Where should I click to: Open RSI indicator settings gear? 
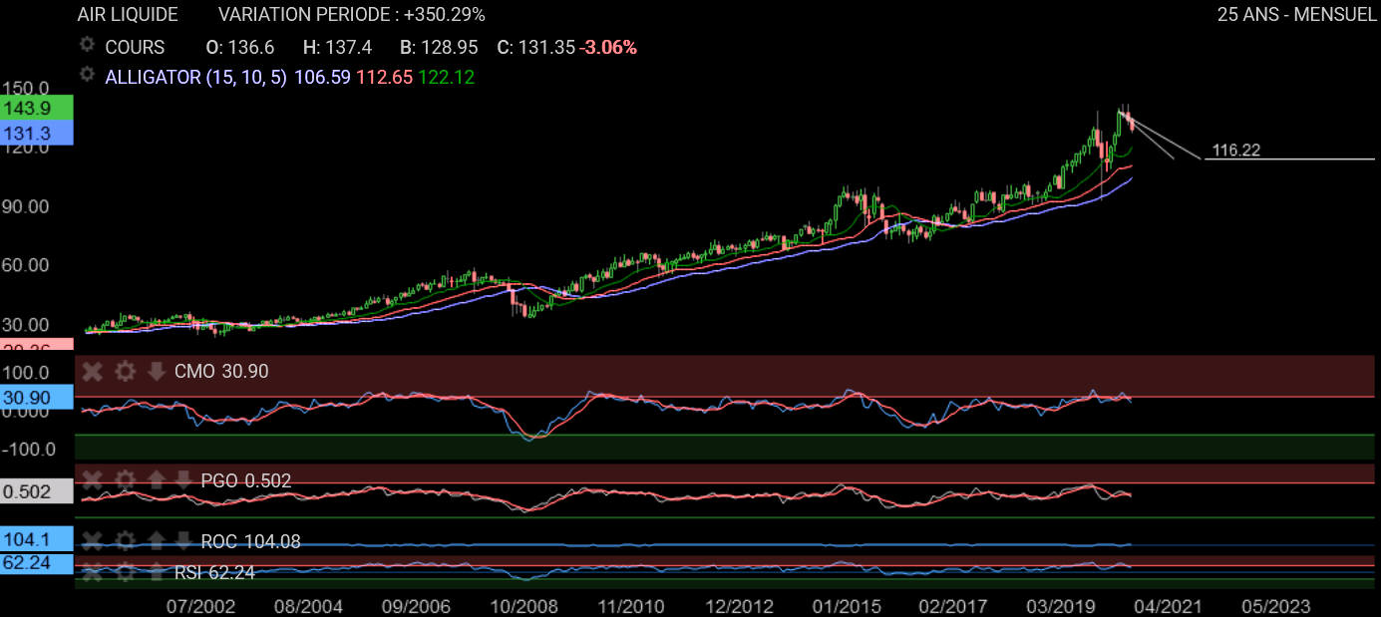[125, 572]
